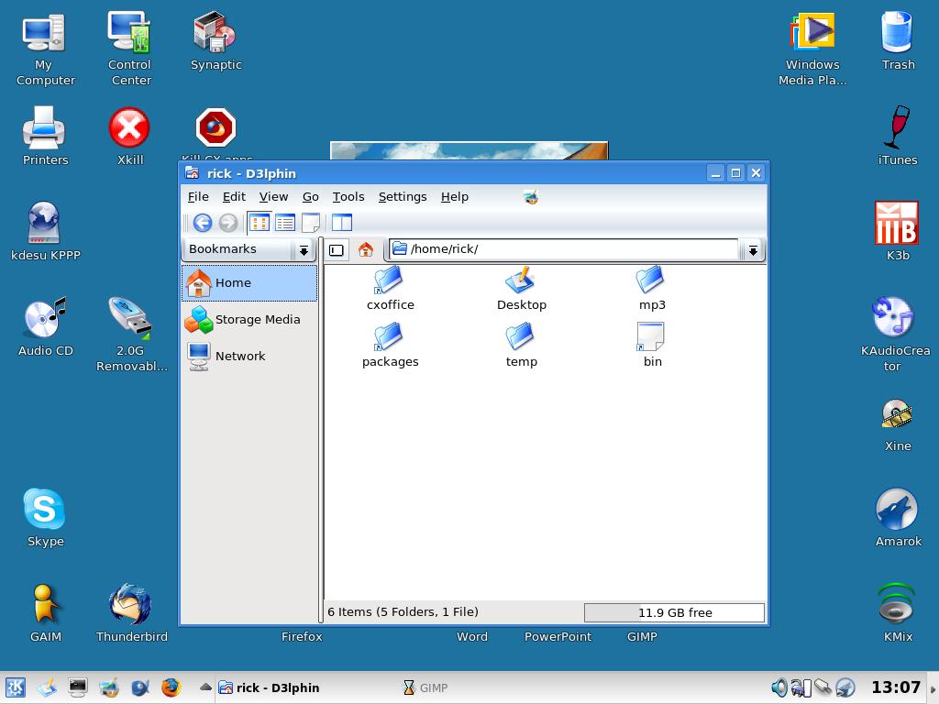
Task: Click the animated icon in the menu bar
Action: [531, 196]
